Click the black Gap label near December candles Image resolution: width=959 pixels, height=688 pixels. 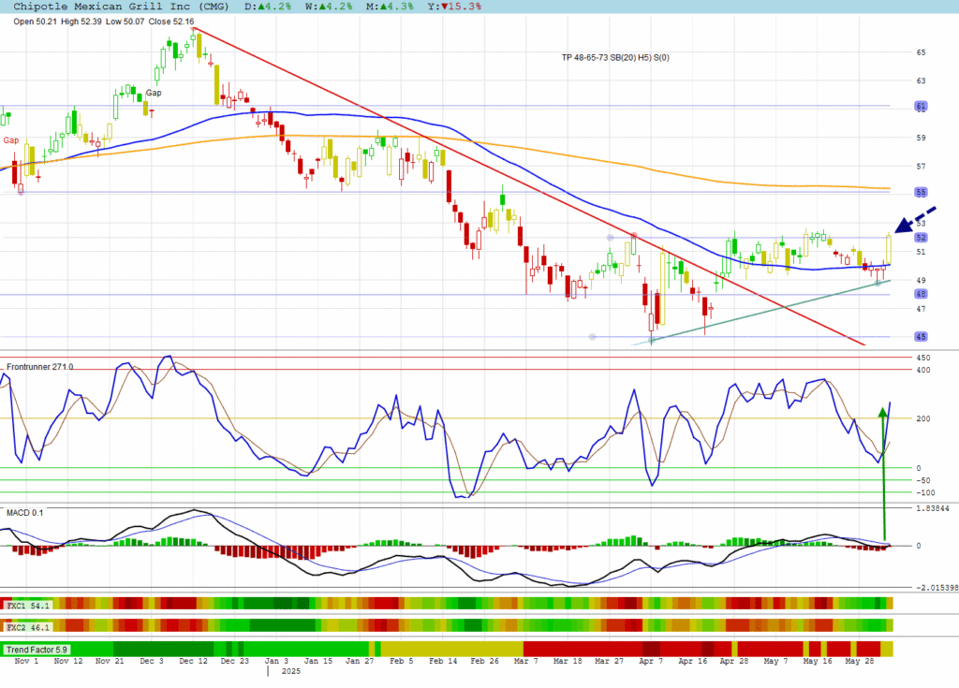pos(154,93)
